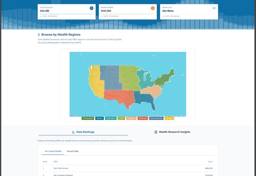
Task: Click the $264,500 value cell
Action: coord(209,168)
